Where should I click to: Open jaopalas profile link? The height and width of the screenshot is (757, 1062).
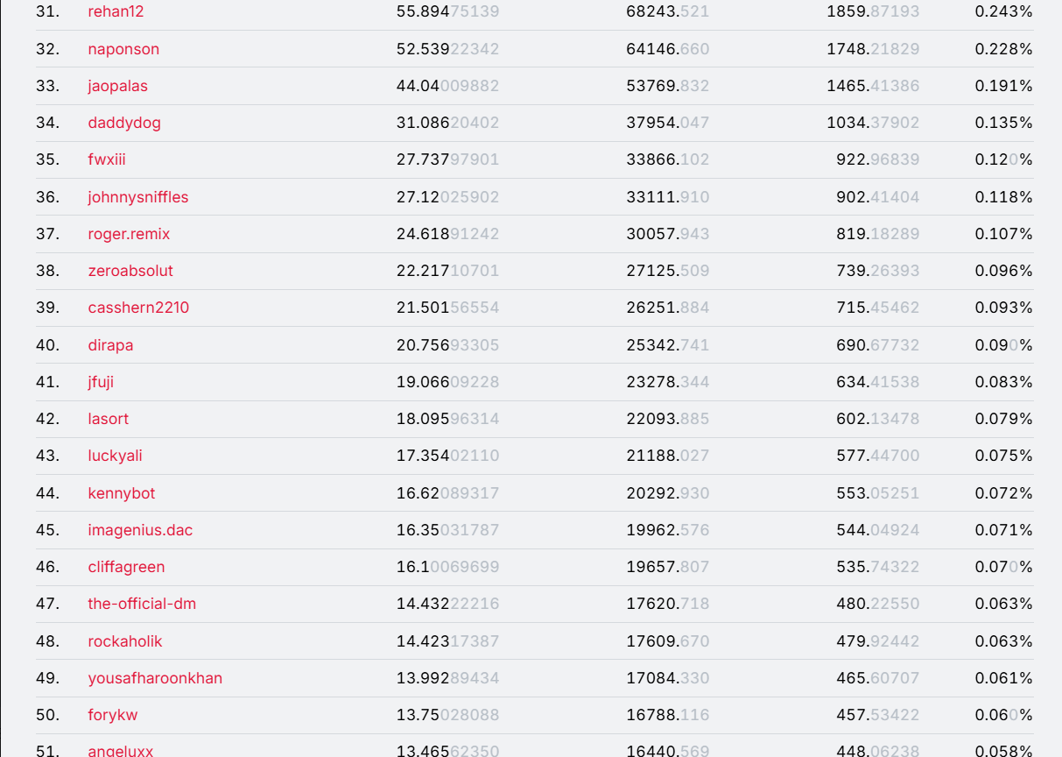pyautogui.click(x=117, y=86)
